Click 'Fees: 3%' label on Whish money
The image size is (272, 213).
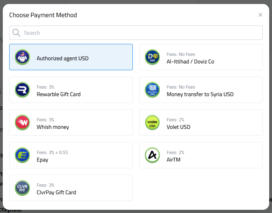point(45,120)
